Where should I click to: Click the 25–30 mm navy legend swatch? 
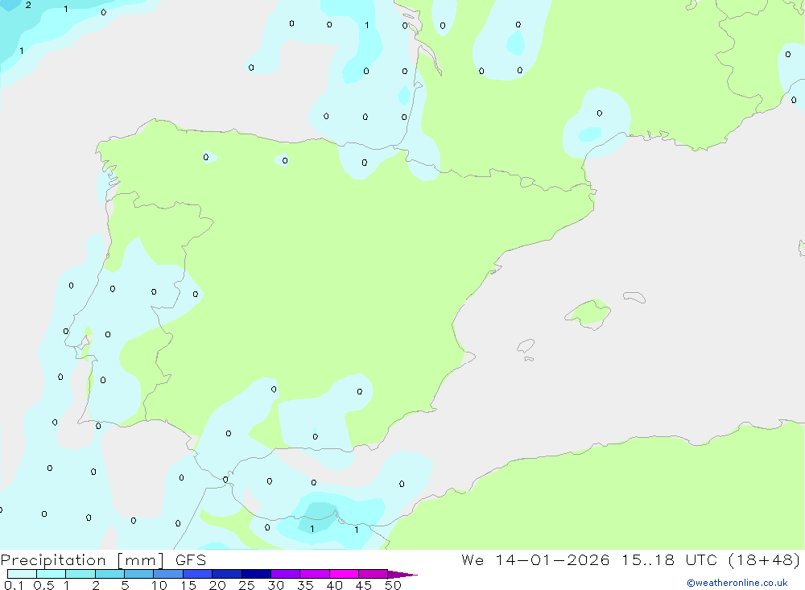[x=256, y=574]
